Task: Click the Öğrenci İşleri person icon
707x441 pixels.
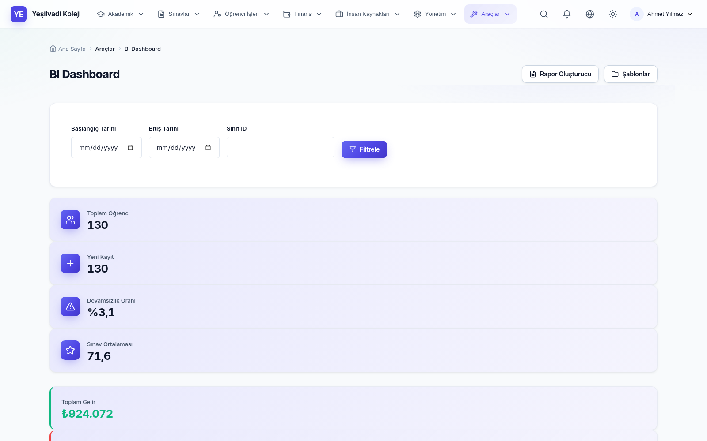Action: [217, 14]
